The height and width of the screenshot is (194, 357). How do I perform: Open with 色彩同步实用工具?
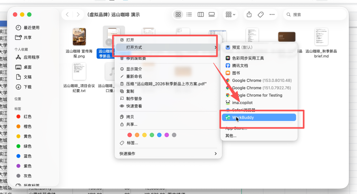pyautogui.click(x=259, y=58)
